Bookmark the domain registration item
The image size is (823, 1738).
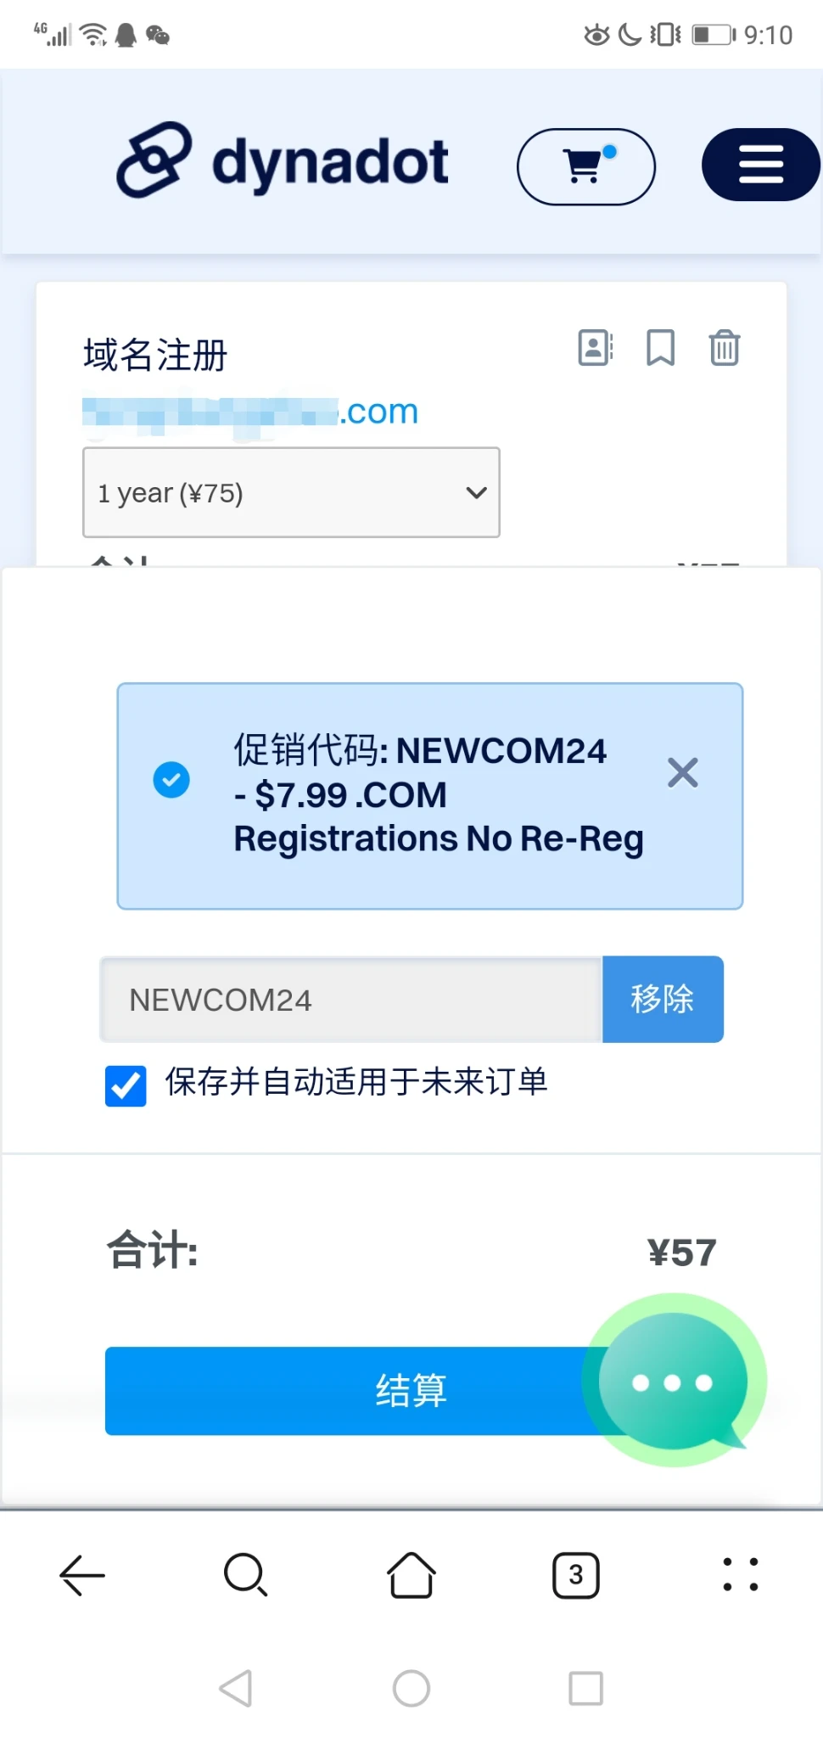pos(660,348)
